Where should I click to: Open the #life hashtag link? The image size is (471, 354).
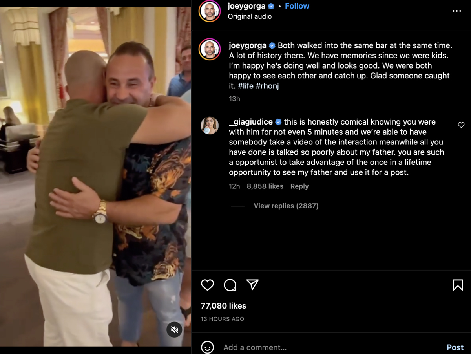click(245, 86)
